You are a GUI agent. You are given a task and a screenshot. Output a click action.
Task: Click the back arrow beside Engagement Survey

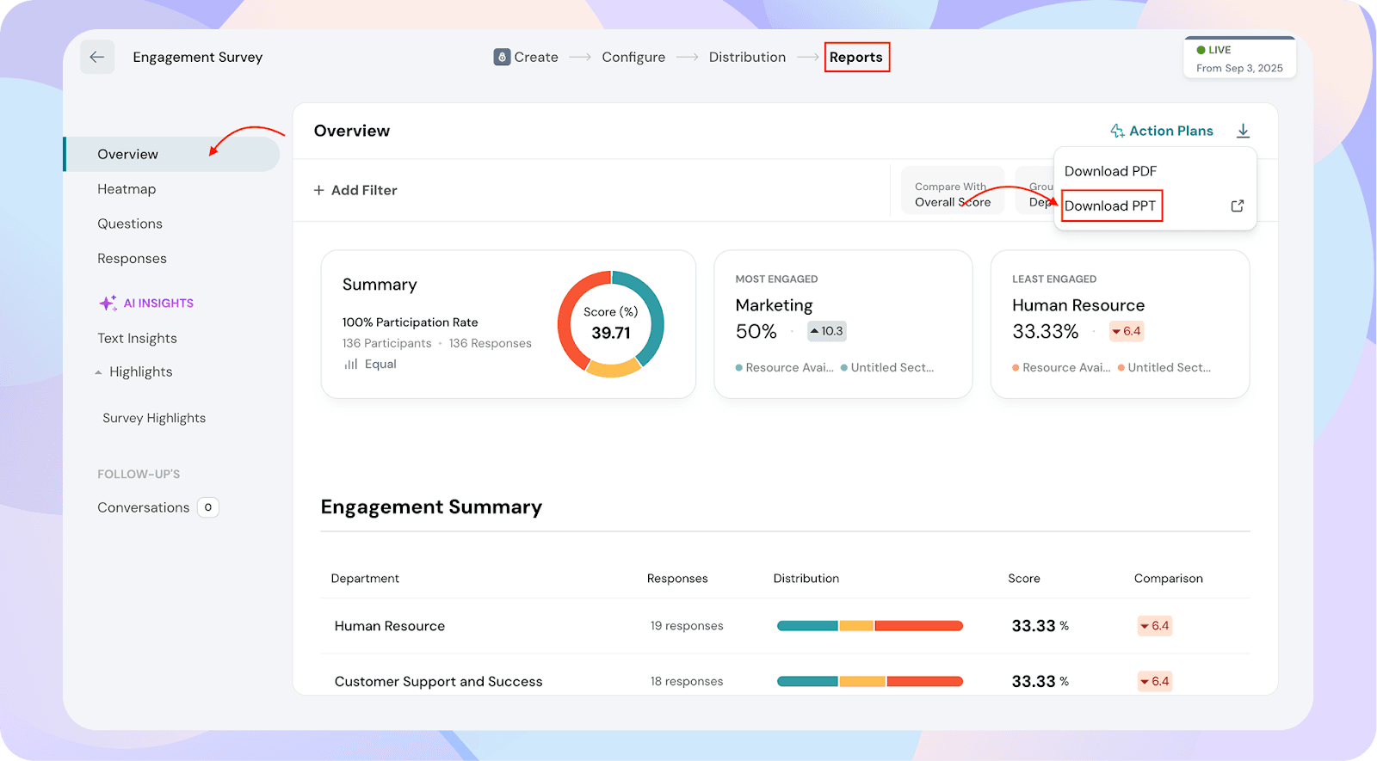97,57
